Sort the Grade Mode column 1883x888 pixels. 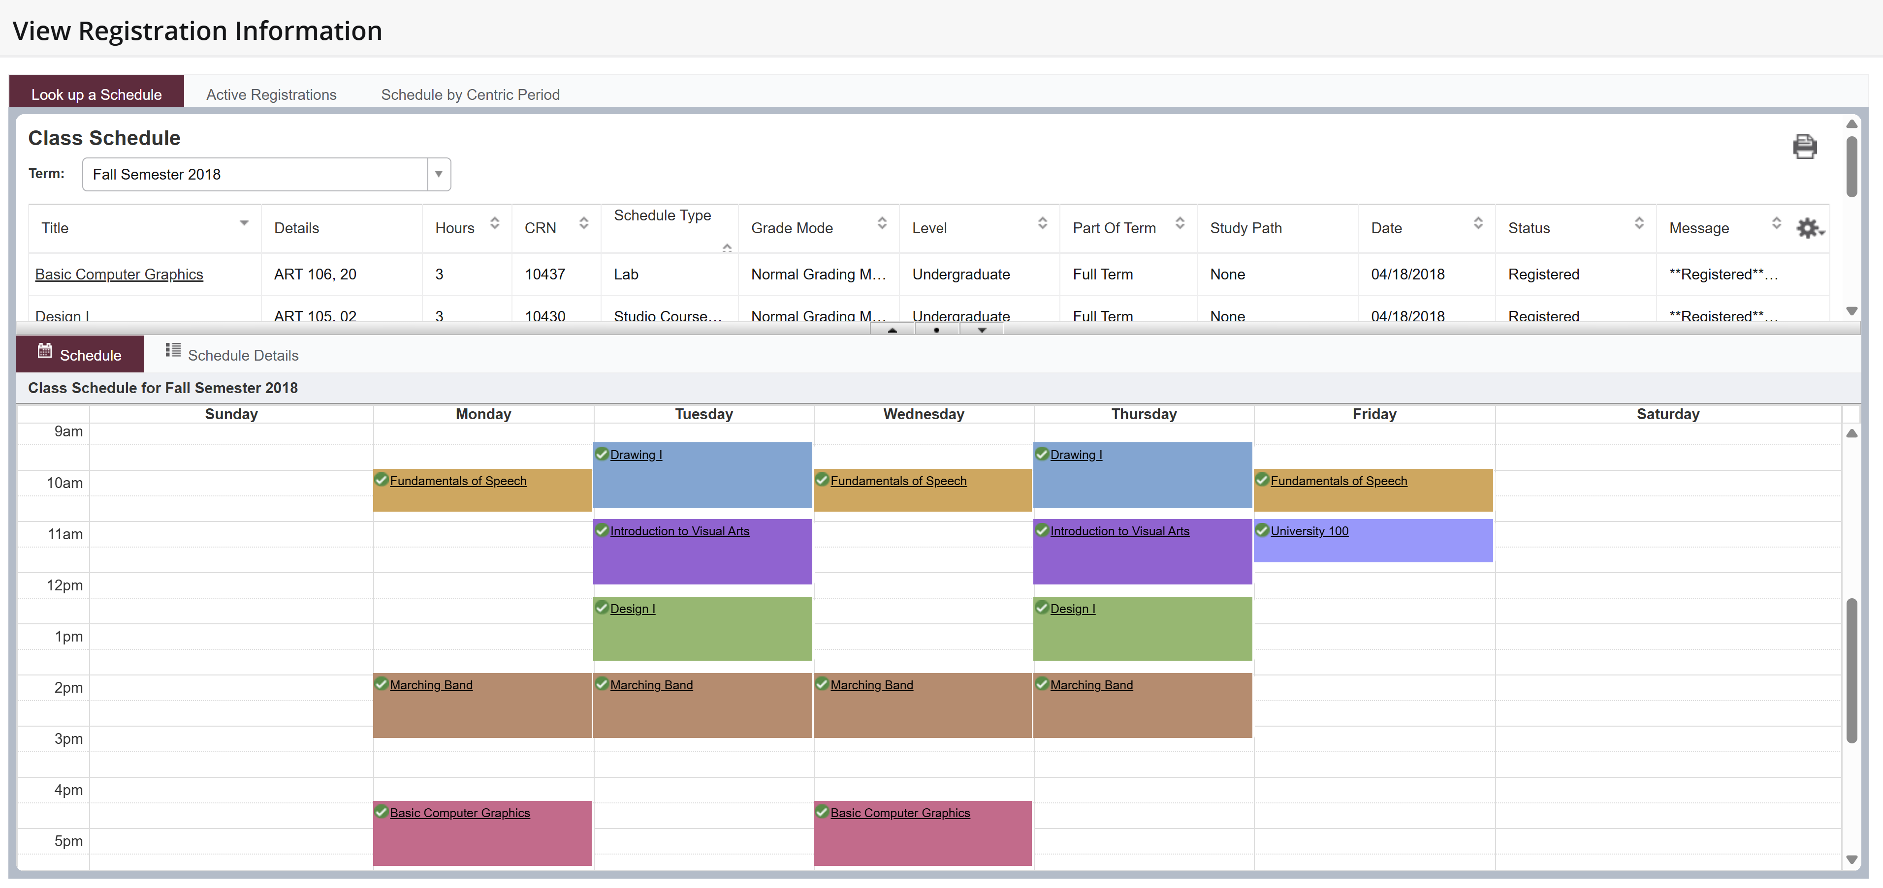(882, 223)
